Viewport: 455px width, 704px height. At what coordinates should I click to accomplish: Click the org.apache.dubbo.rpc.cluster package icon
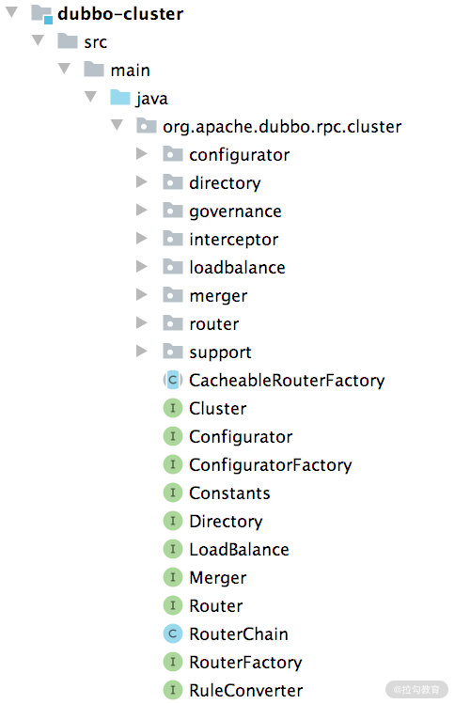[147, 126]
